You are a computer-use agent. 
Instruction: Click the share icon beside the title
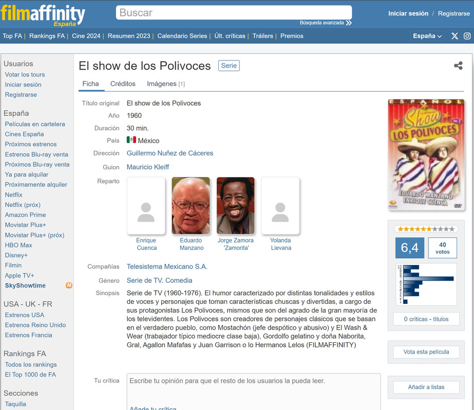point(458,66)
